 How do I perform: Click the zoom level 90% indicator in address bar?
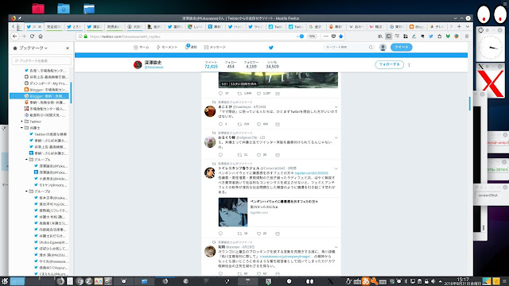[x=313, y=37]
